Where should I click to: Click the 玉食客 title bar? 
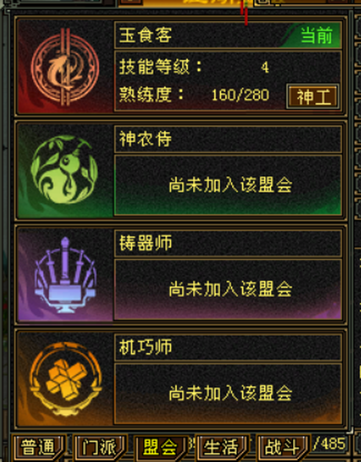228,35
